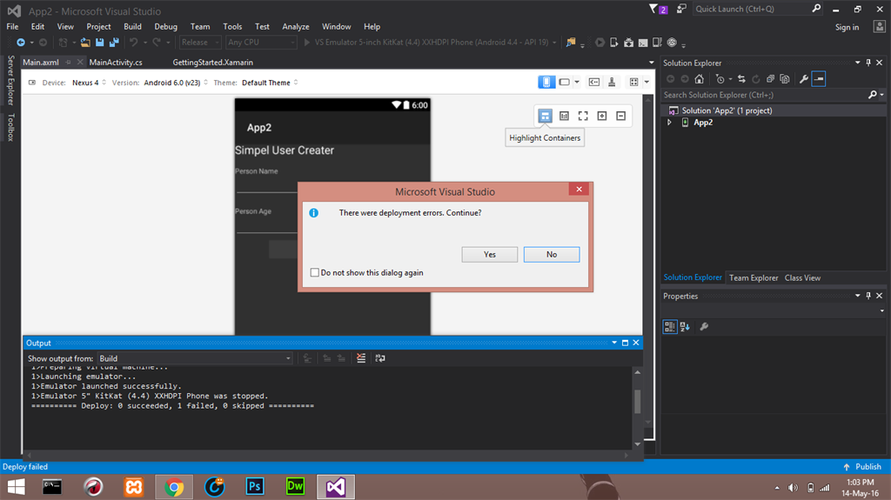Switch to the GettingStarted.Xamarin tab
Viewport: 891px width, 500px height.
point(212,63)
